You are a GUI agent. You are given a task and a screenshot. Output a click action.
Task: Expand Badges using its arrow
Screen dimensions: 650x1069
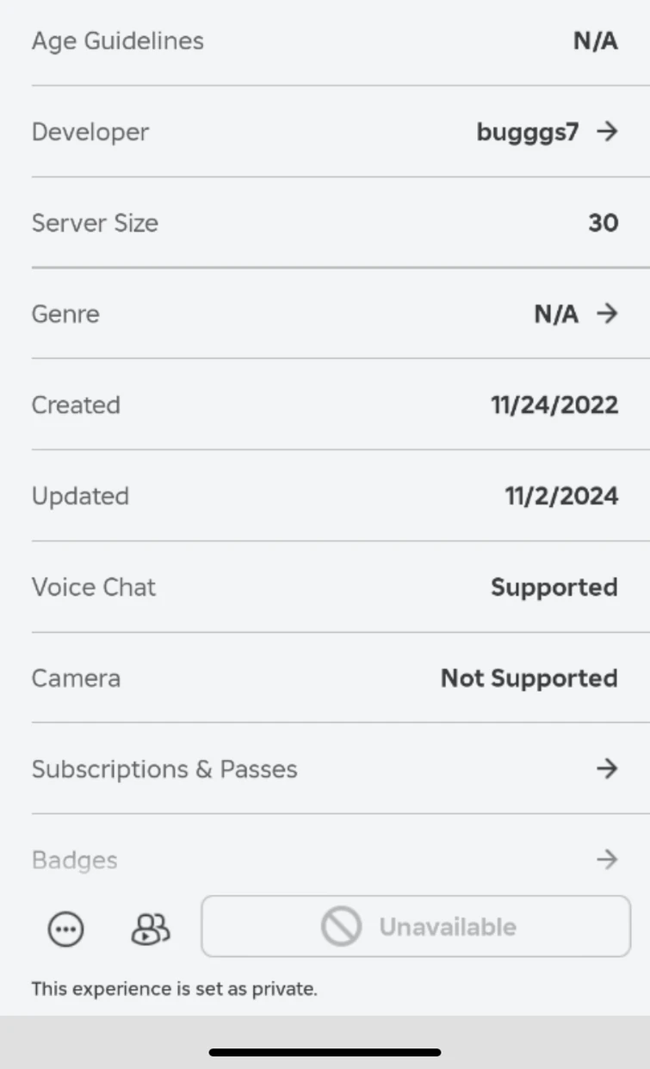tap(608, 859)
